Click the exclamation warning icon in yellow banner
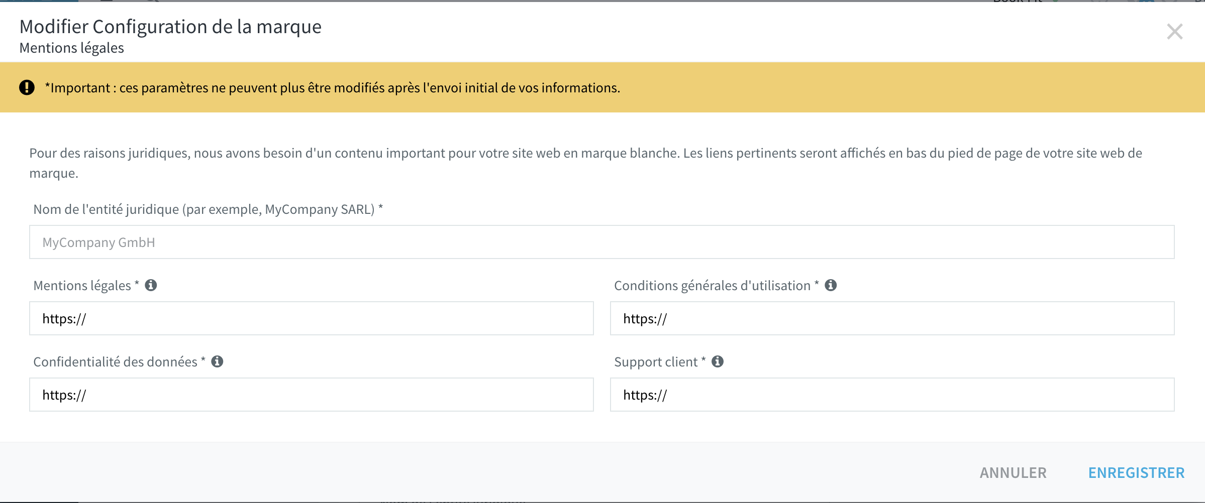 click(x=27, y=87)
